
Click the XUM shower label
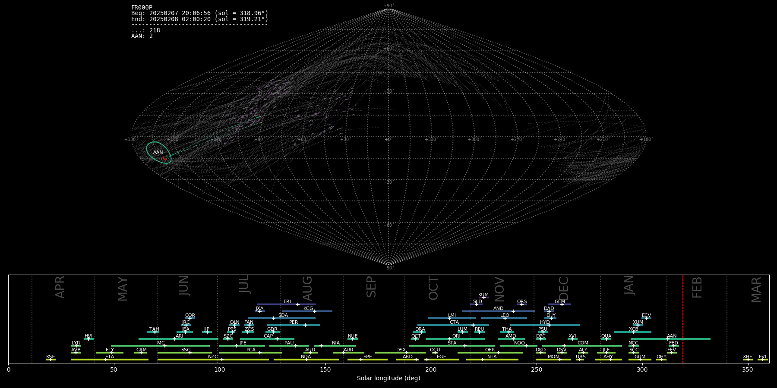(638, 322)
